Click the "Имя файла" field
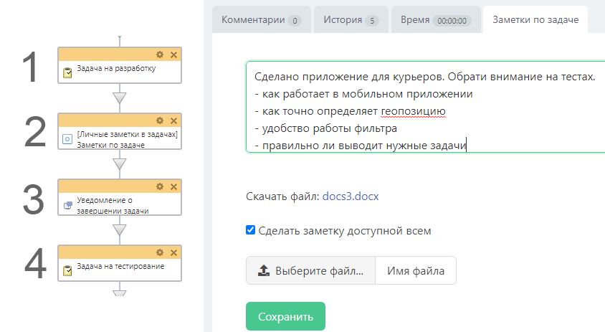 click(x=416, y=270)
